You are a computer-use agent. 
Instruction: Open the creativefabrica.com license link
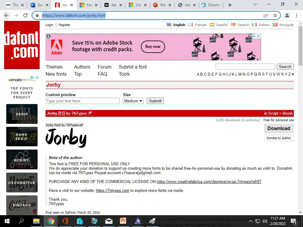(209, 182)
